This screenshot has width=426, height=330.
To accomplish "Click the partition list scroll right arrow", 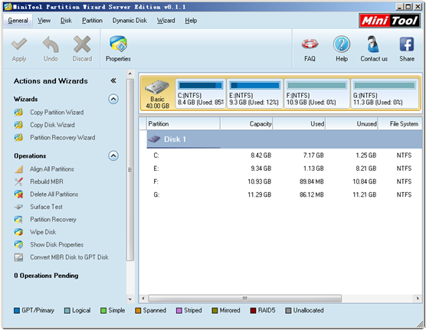I will pyautogui.click(x=418, y=299).
